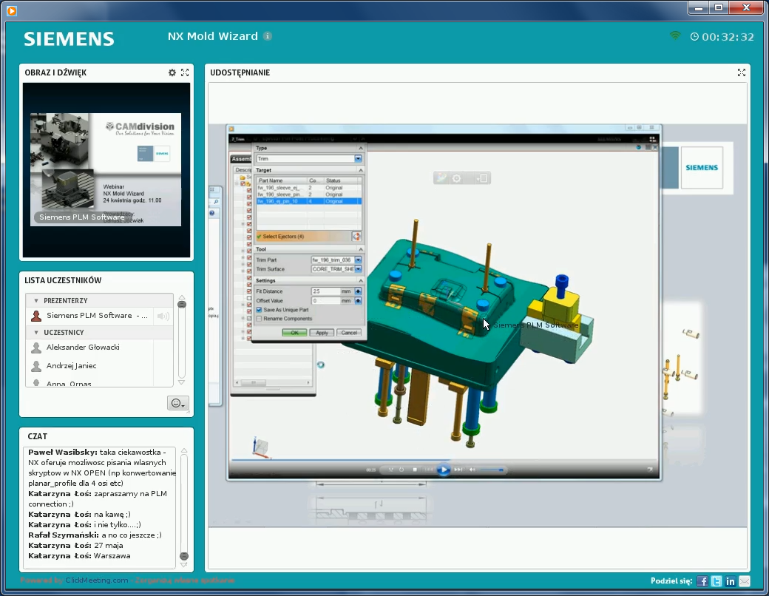Open the Type dropdown showing Trim
769x596 pixels.
(x=358, y=158)
